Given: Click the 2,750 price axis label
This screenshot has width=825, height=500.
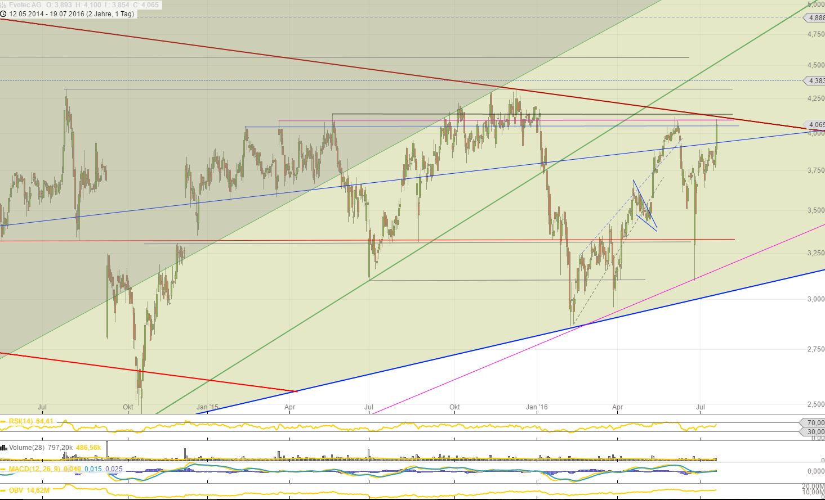Looking at the screenshot, I should [816, 349].
